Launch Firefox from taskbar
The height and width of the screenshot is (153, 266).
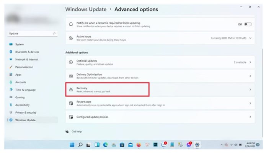click(x=139, y=145)
